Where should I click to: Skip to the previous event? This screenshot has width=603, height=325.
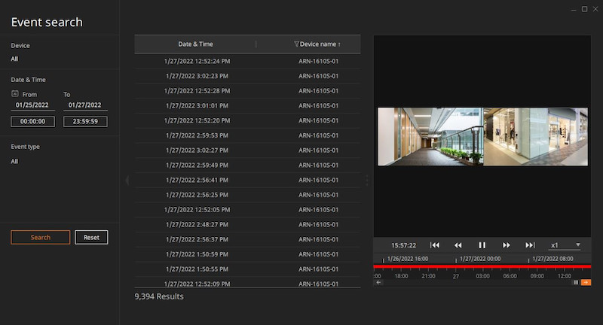tap(435, 245)
